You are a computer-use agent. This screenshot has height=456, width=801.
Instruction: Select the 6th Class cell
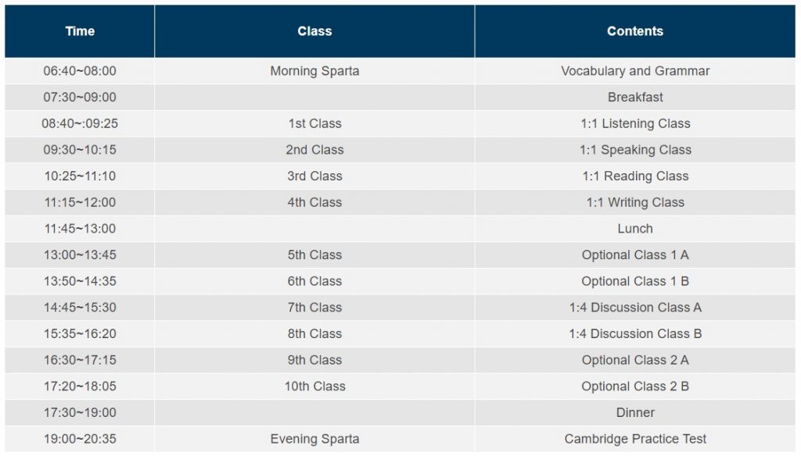coord(314,281)
